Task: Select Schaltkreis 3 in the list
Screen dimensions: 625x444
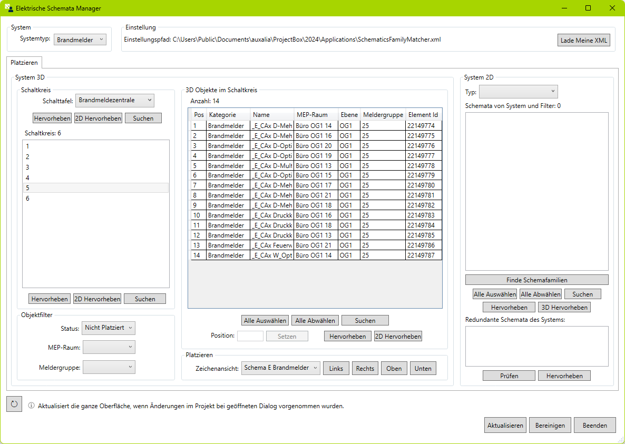Action: click(96, 167)
